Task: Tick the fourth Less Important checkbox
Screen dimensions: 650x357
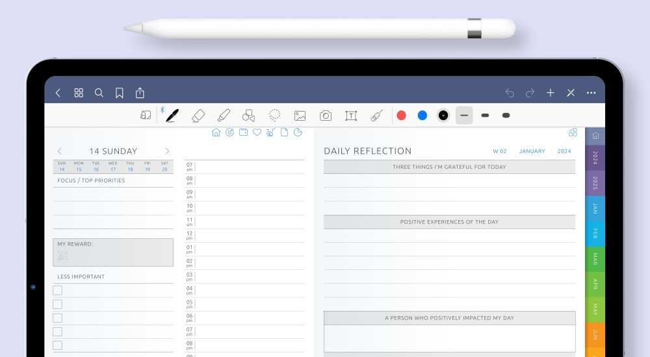Action: click(x=58, y=331)
